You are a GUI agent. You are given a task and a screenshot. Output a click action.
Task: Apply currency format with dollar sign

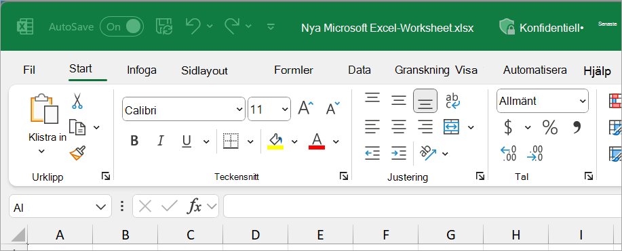508,127
